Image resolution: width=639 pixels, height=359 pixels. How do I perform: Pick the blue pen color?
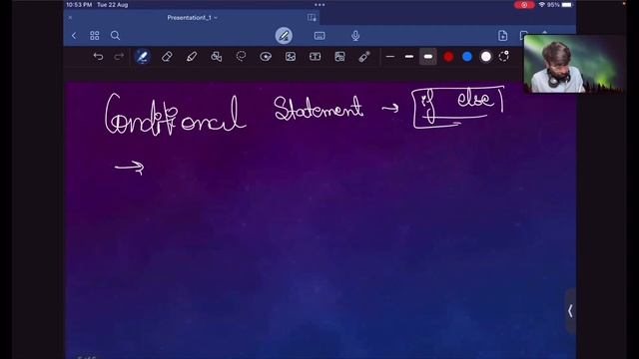[x=467, y=57]
